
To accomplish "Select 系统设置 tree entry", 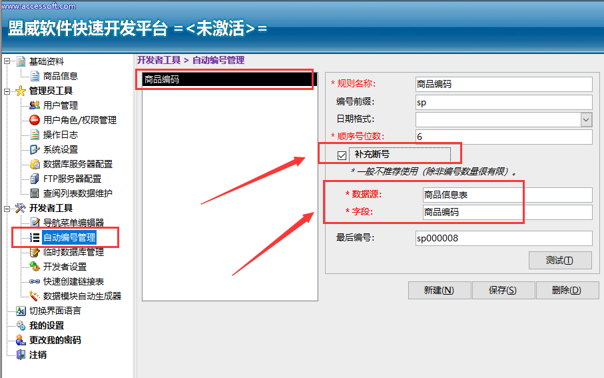I will click(61, 149).
